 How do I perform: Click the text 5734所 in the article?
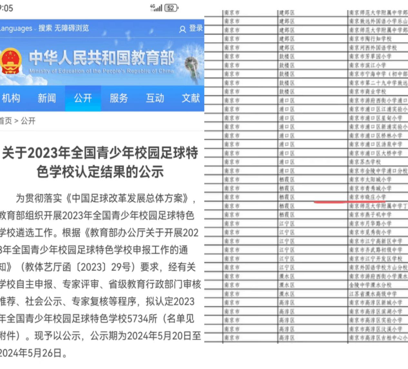[142, 319]
